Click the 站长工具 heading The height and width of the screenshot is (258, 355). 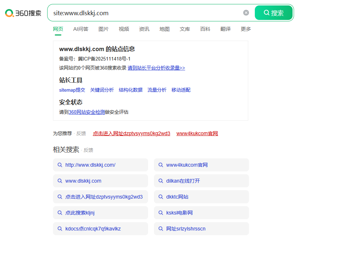point(71,80)
